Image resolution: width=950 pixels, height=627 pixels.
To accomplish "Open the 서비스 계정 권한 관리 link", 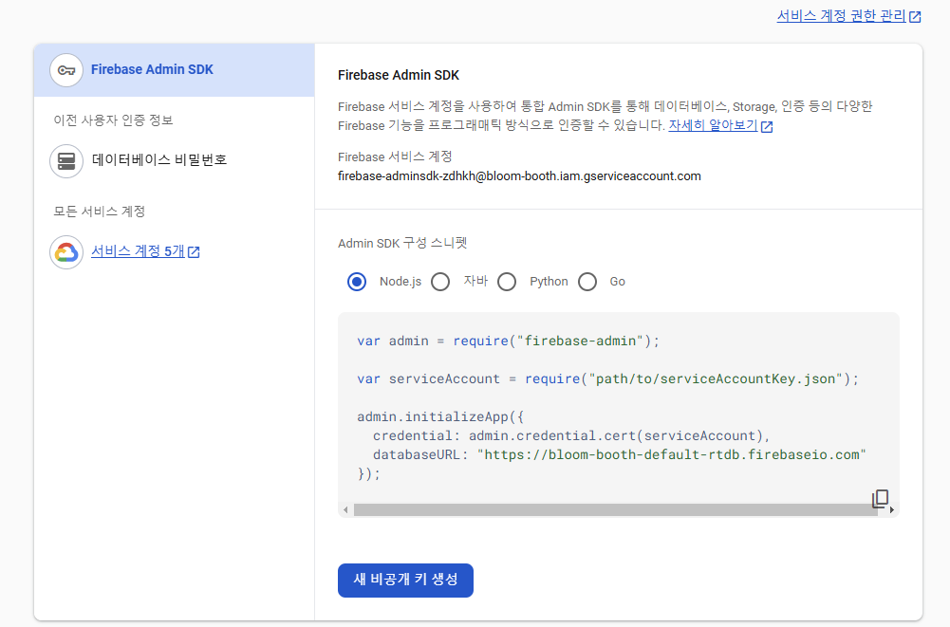I will (x=841, y=16).
